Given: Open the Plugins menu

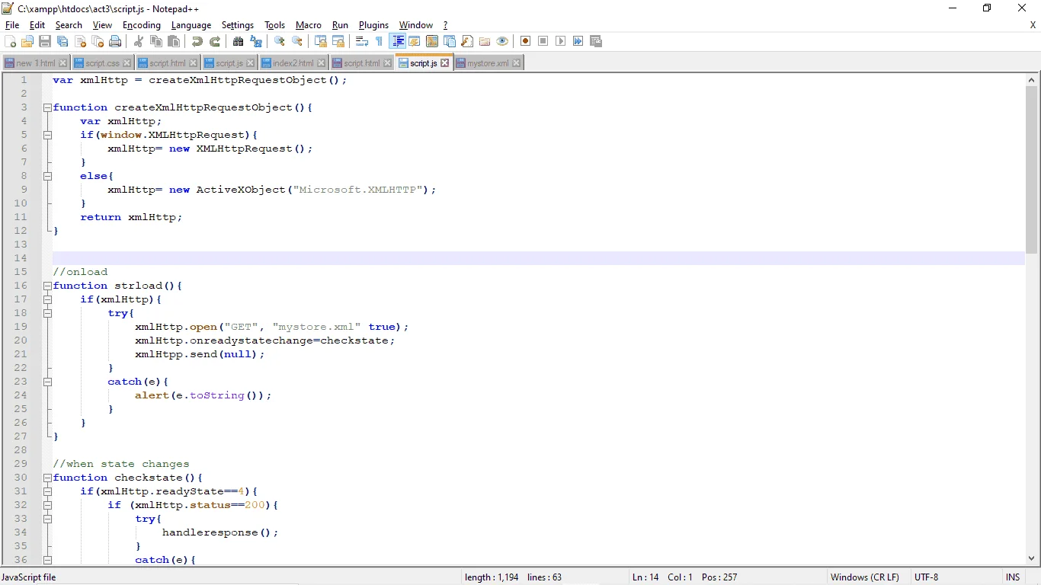Looking at the screenshot, I should pos(373,25).
